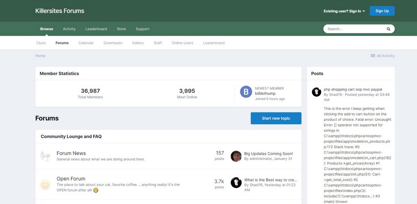
Task: Open Calendar in the sub menu
Action: click(x=86, y=43)
